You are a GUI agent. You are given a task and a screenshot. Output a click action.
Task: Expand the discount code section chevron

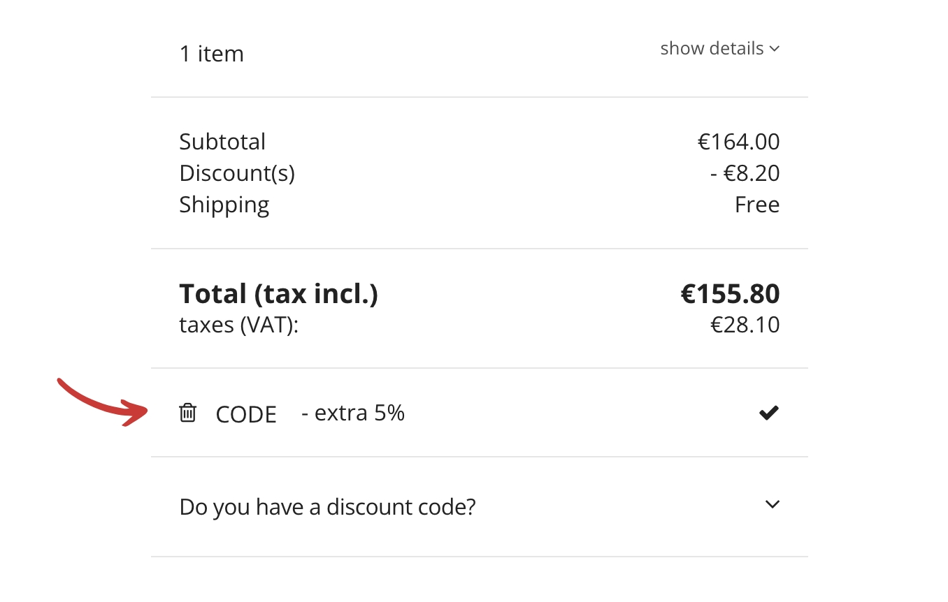pos(772,504)
